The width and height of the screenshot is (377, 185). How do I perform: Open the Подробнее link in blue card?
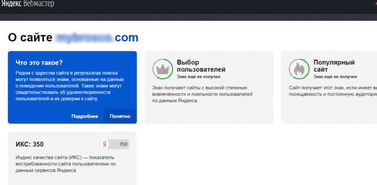pyautogui.click(x=85, y=116)
